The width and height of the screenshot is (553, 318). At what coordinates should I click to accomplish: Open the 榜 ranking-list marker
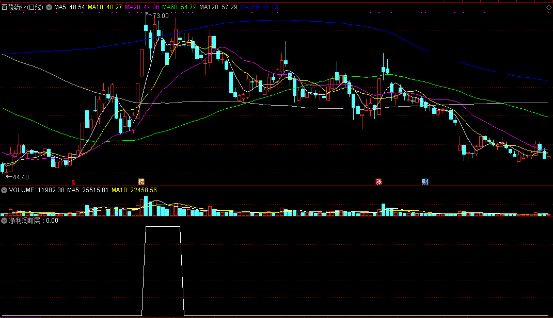coord(141,182)
